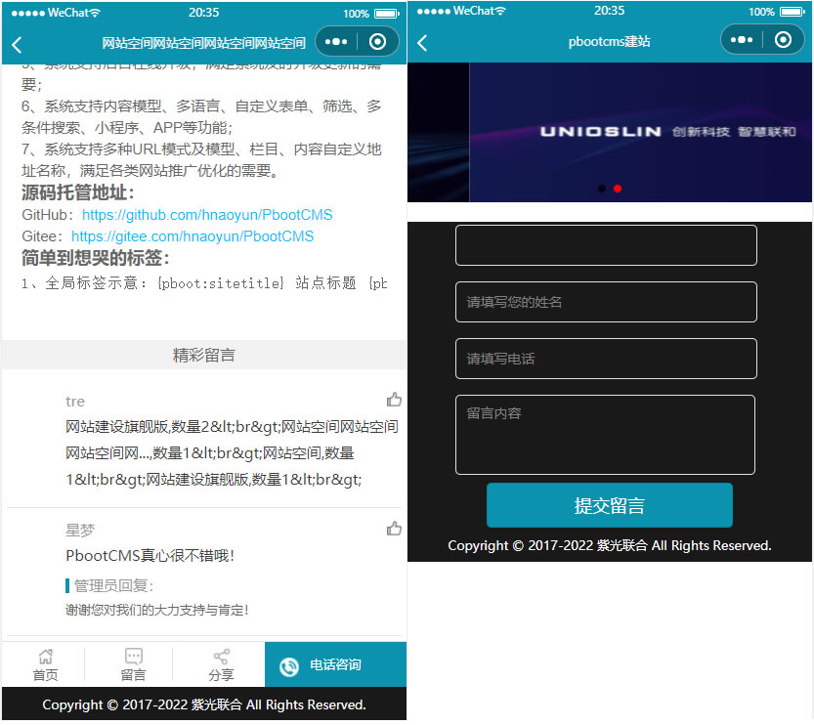
Task: Like the comment from tre
Action: [x=394, y=400]
